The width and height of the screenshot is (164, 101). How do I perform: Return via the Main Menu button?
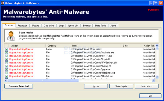pyautogui.click(x=147, y=86)
